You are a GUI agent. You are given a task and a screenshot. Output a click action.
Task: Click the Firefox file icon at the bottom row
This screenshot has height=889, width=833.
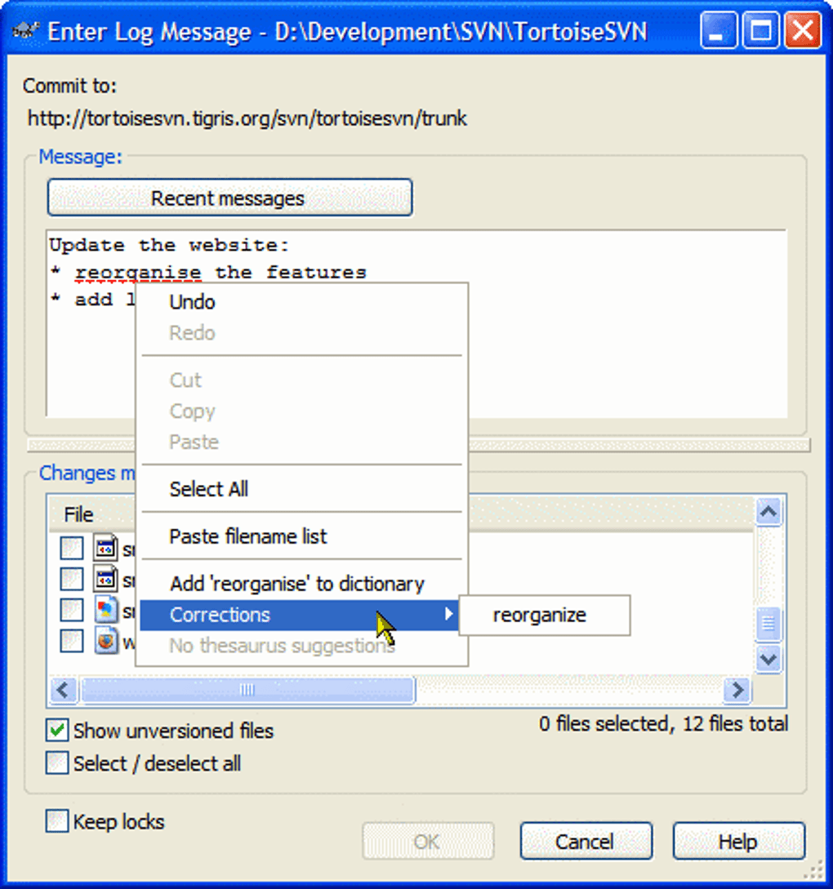click(105, 641)
